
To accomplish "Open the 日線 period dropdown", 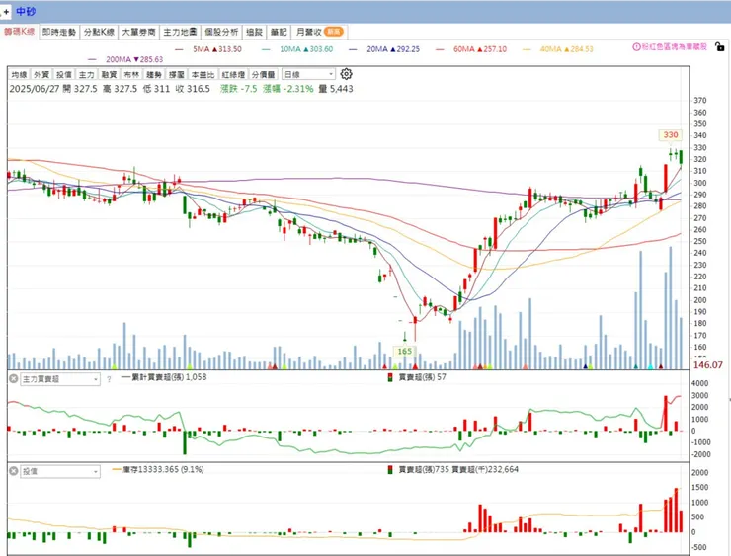I will click(x=308, y=75).
